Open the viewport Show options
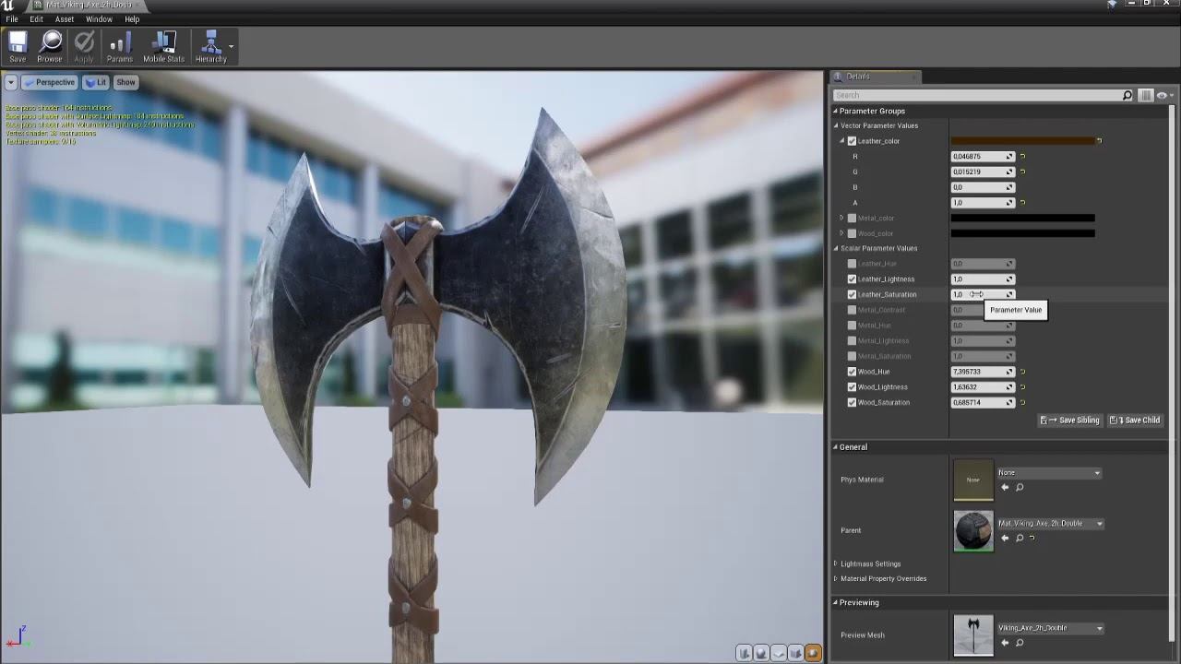Viewport: 1181px width, 664px height. pyautogui.click(x=125, y=82)
